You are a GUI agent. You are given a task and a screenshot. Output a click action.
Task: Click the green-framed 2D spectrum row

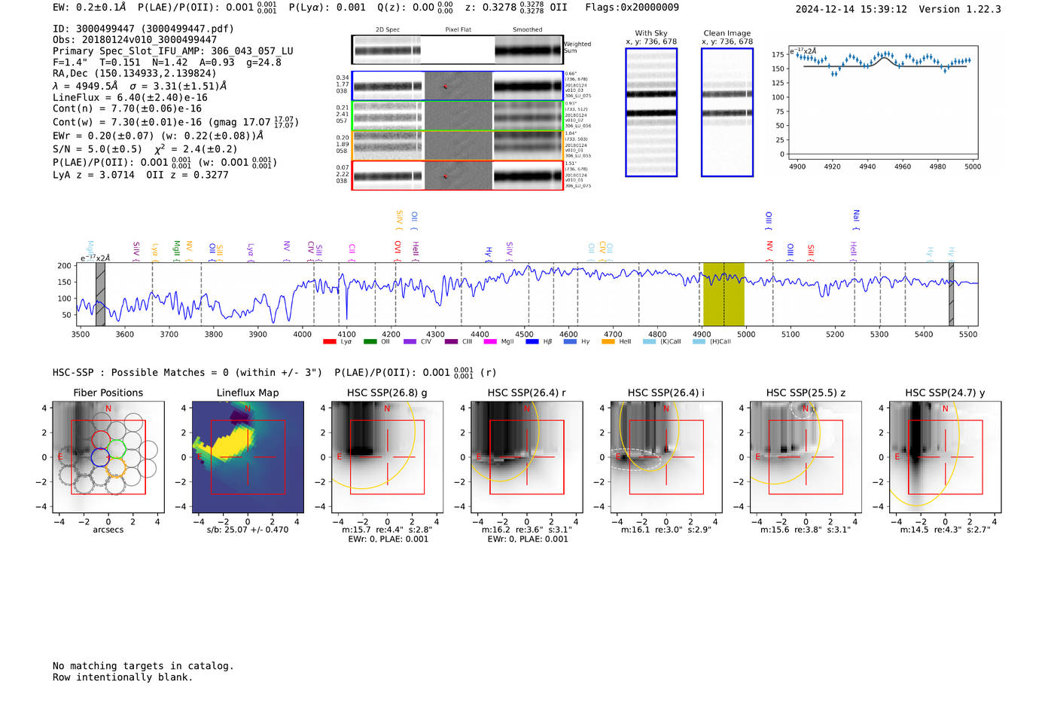[457, 116]
